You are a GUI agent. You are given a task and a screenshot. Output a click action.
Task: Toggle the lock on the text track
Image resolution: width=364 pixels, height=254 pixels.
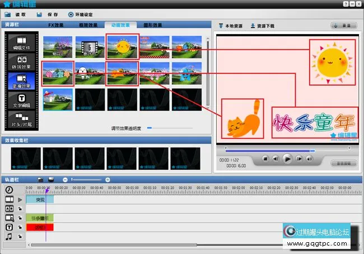click(x=20, y=227)
